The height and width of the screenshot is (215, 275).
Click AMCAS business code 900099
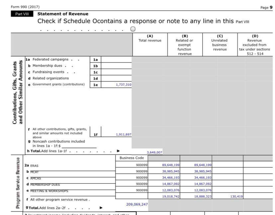[142, 178]
